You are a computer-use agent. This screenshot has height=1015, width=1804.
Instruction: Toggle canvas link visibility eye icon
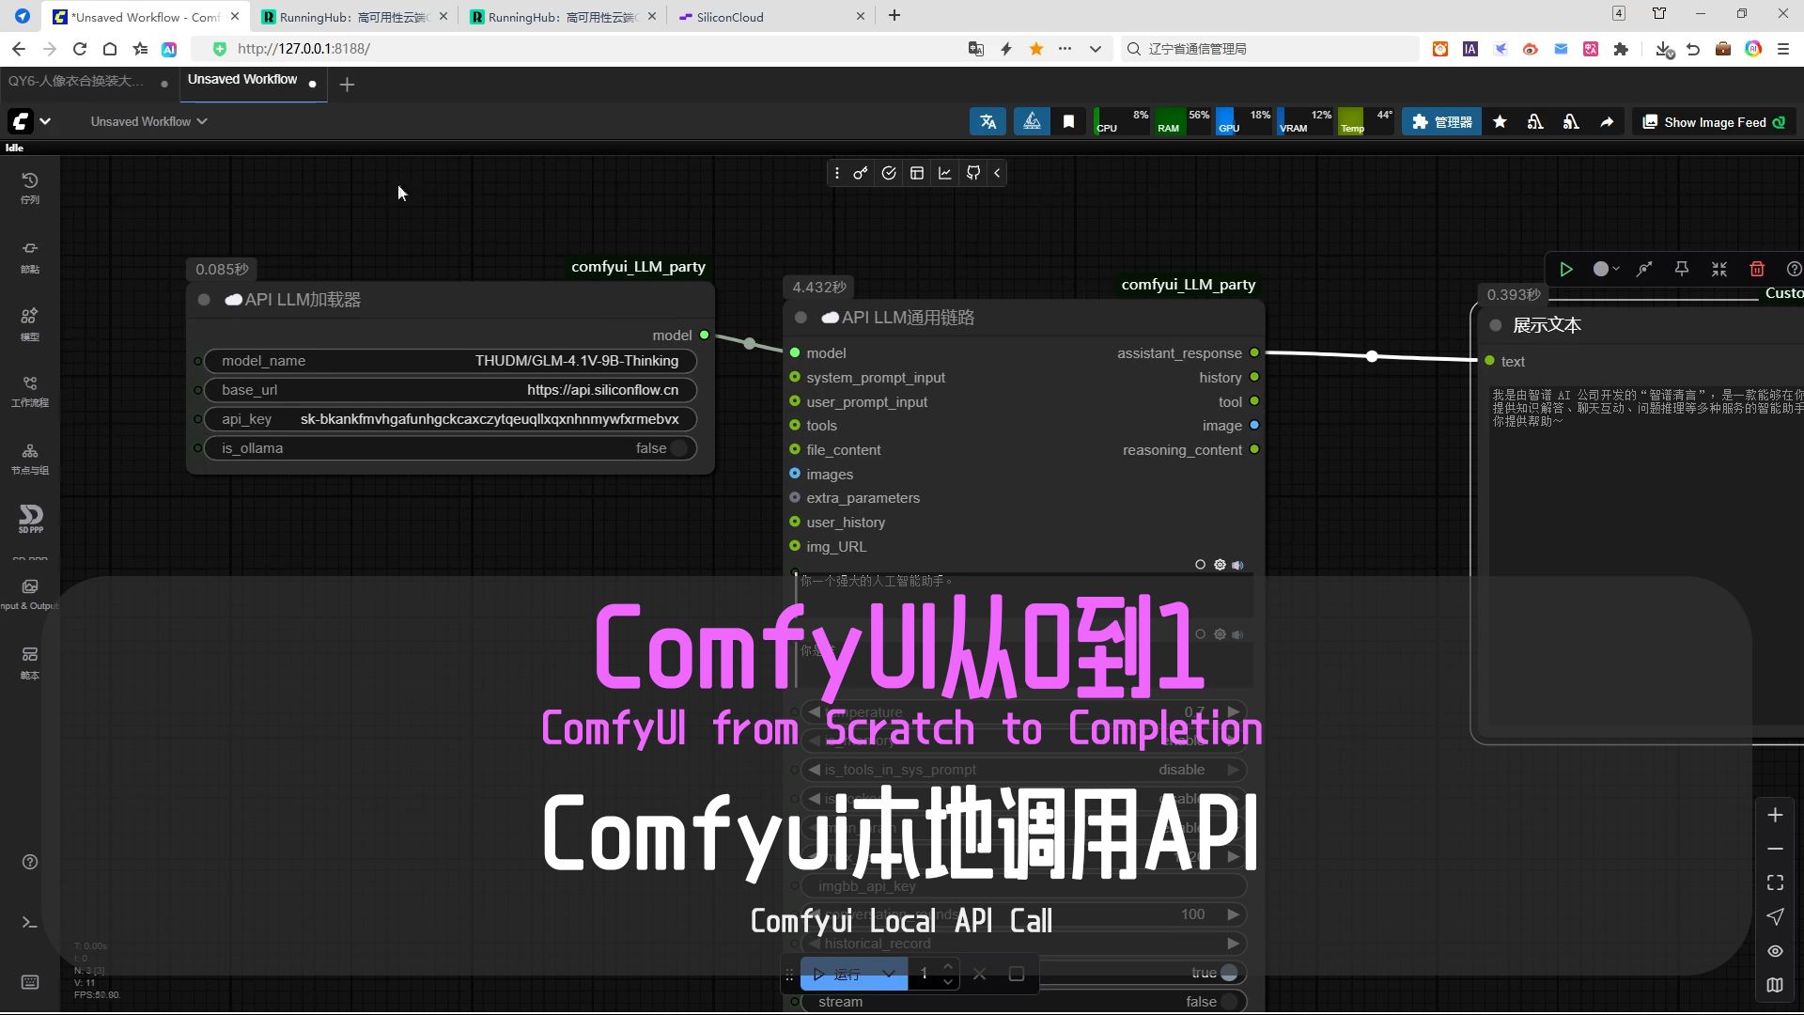[x=1775, y=951]
